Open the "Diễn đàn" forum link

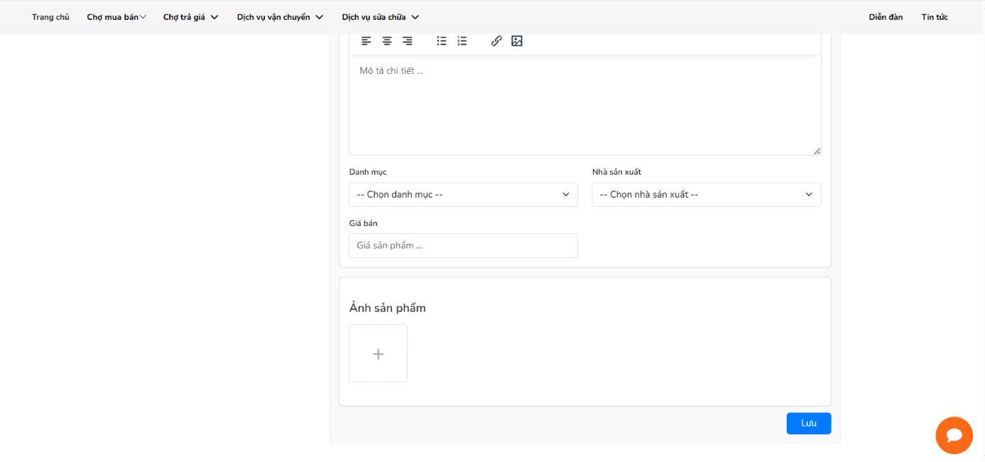(x=886, y=17)
